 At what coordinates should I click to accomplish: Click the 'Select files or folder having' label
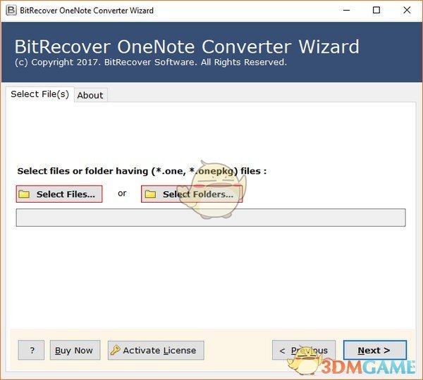(x=142, y=171)
